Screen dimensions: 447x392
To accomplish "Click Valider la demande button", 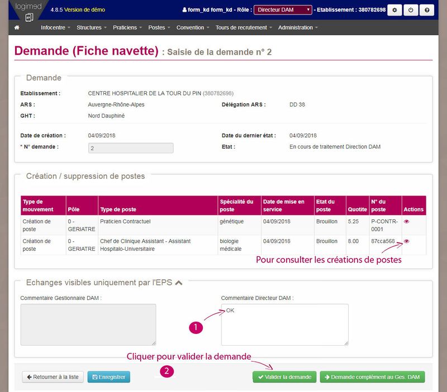I will point(284,377).
